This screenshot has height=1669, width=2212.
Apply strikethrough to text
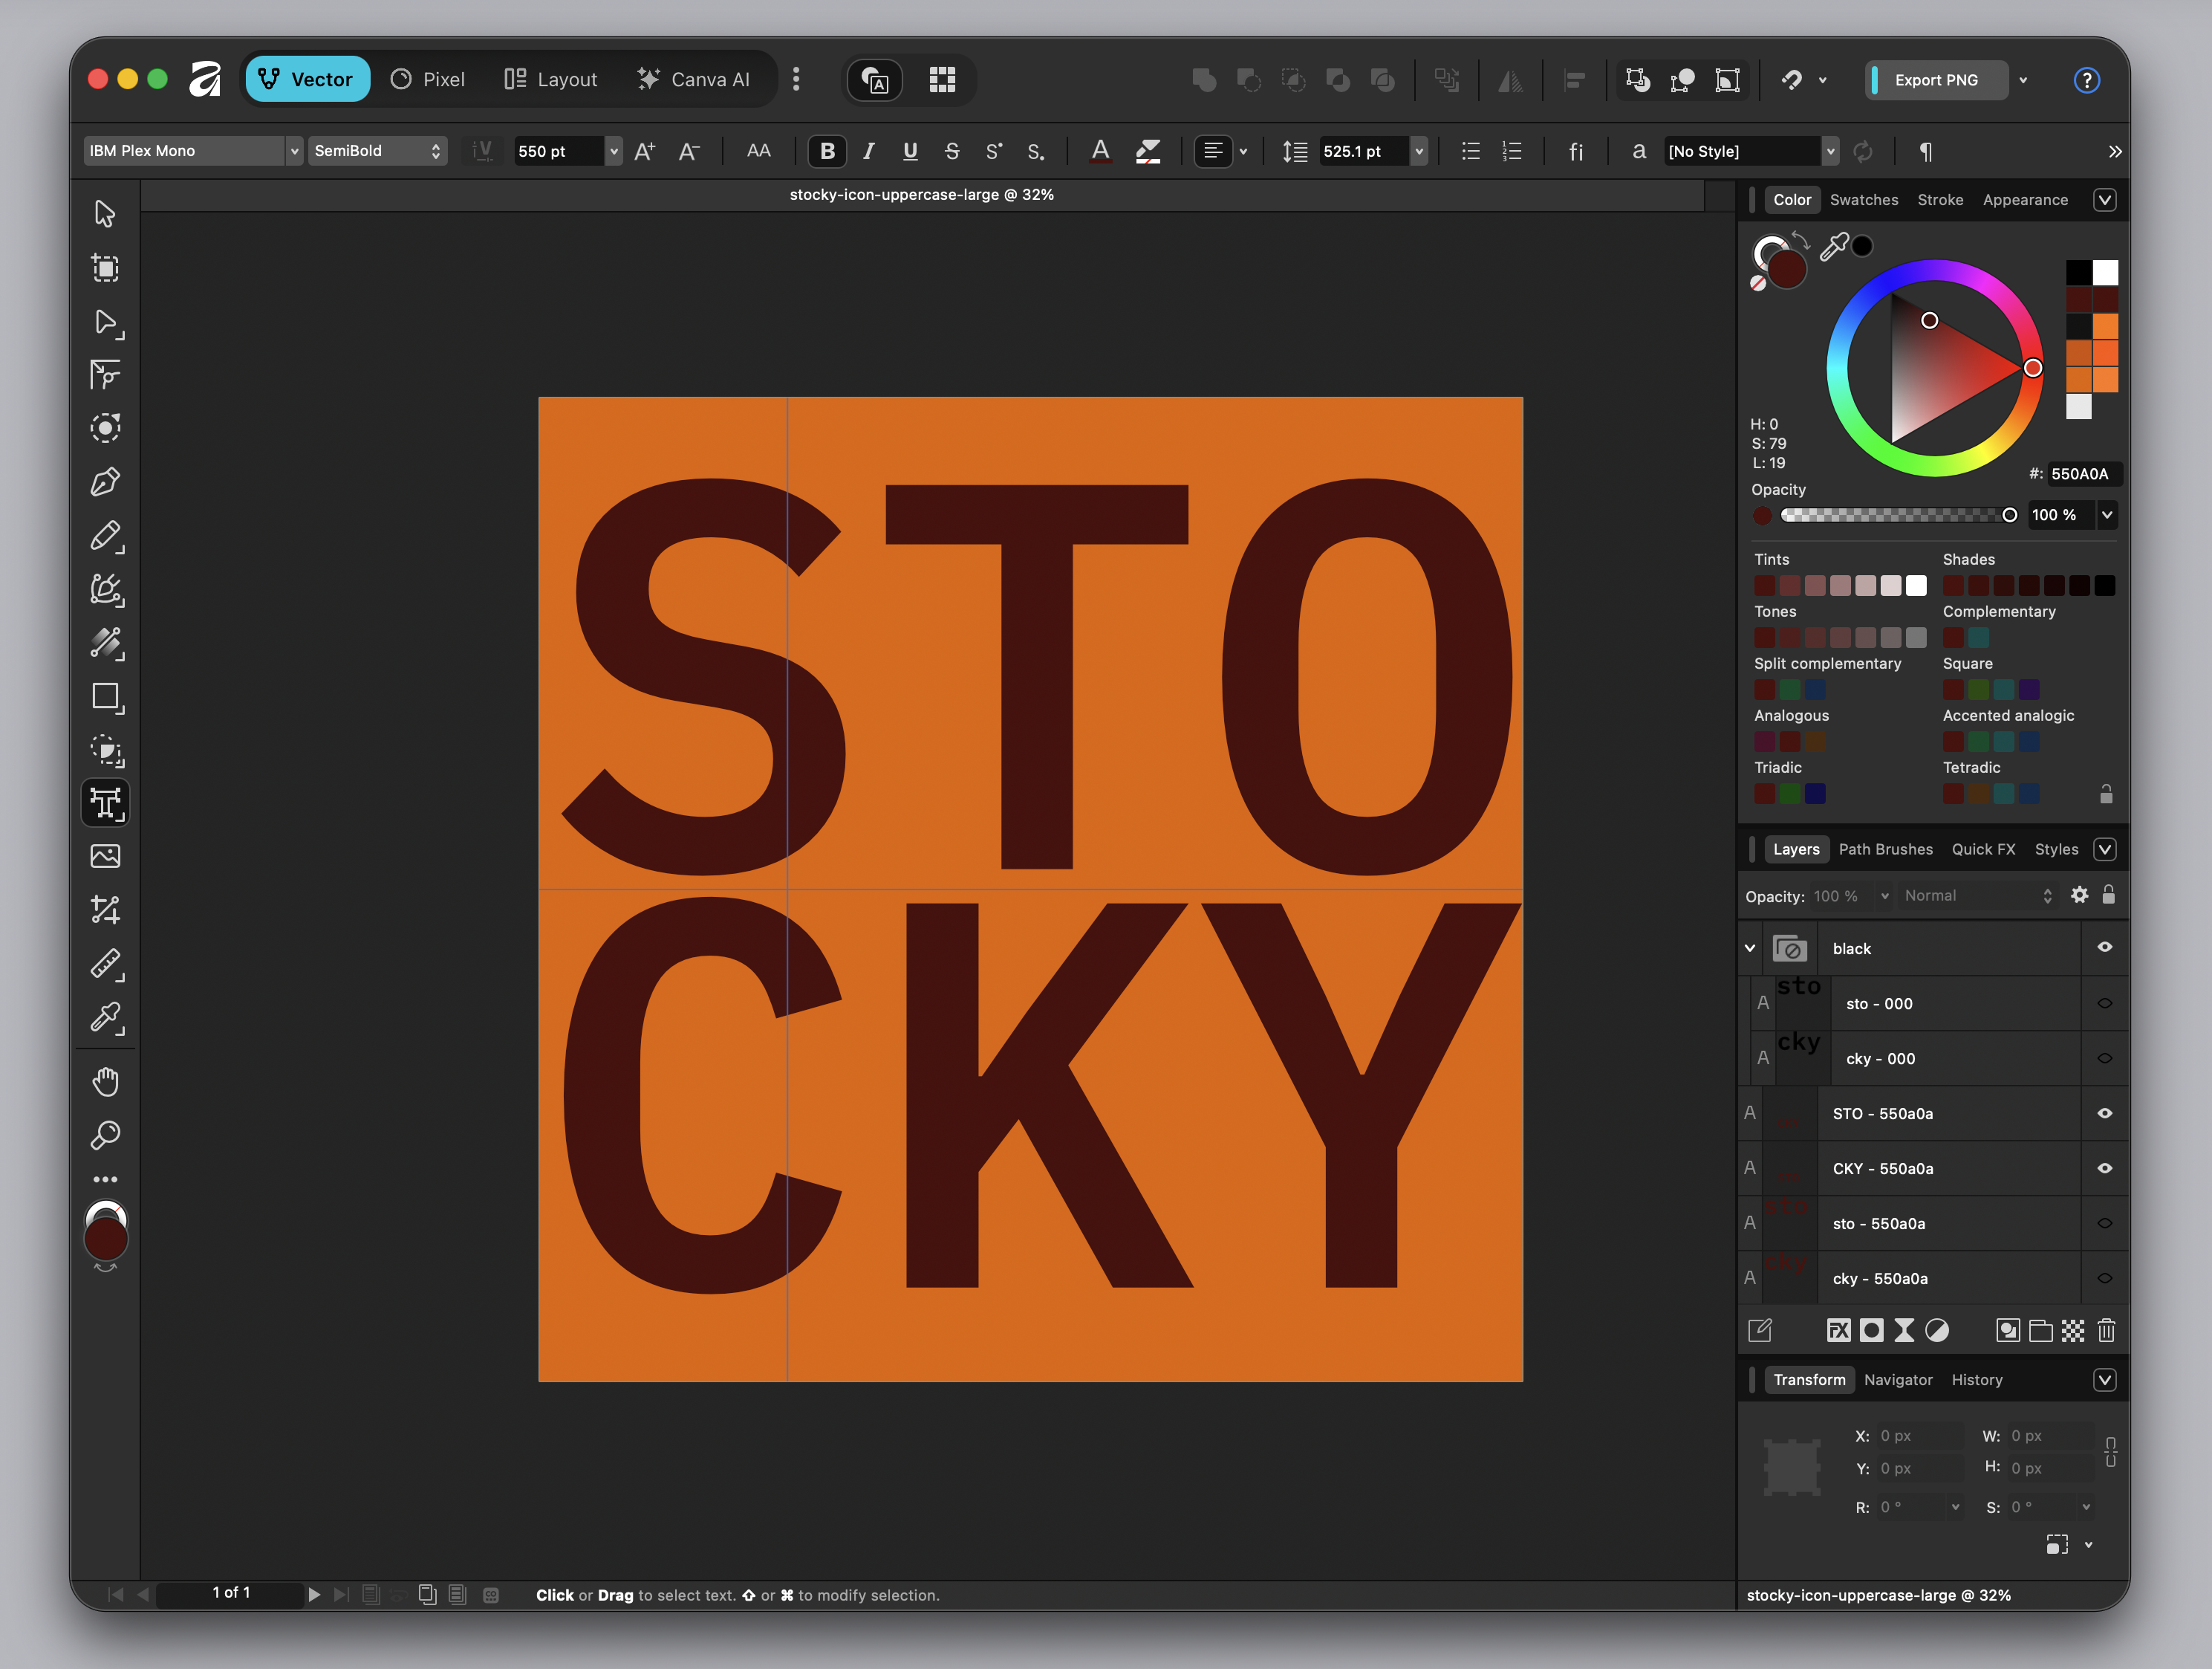[951, 151]
